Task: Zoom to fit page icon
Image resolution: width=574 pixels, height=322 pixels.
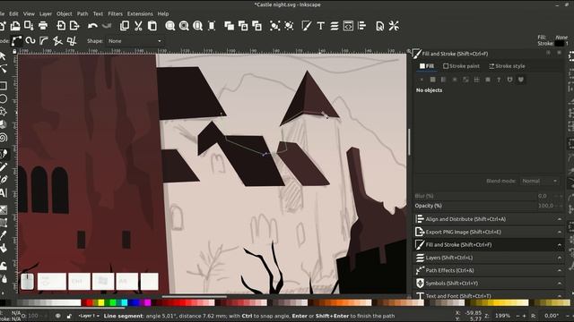Action: (x=197, y=26)
